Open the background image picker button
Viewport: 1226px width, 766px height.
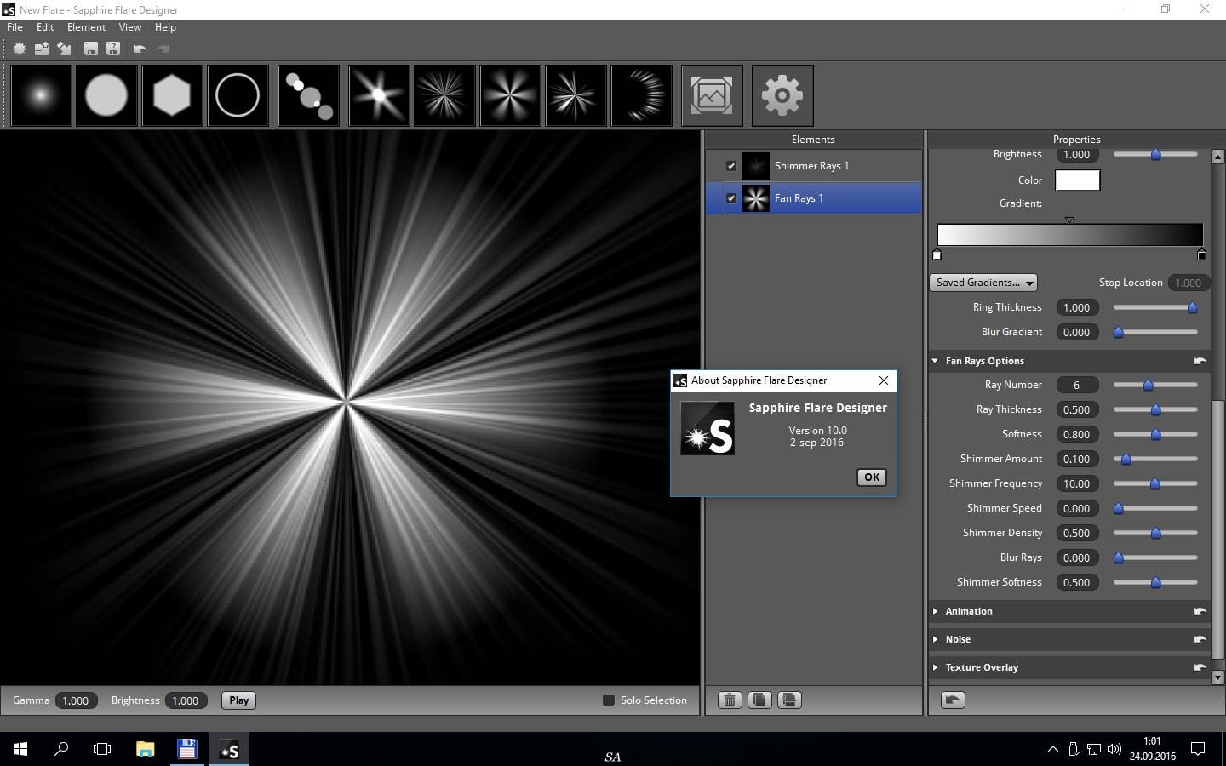pyautogui.click(x=712, y=95)
